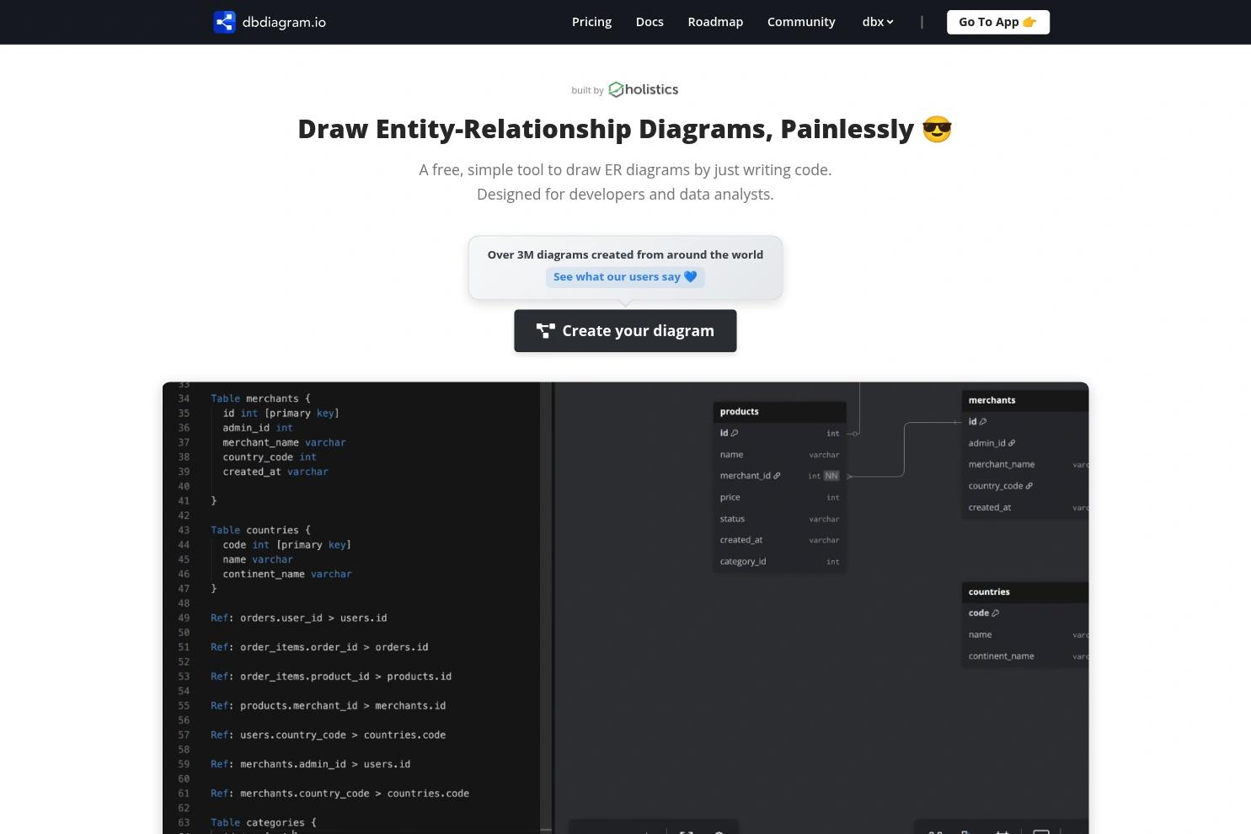Click link icon beside merchant_id field
The image size is (1251, 834).
(x=777, y=476)
